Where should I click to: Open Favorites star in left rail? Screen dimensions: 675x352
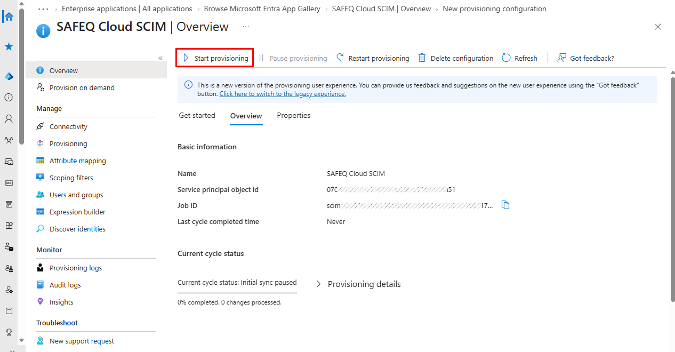point(9,47)
